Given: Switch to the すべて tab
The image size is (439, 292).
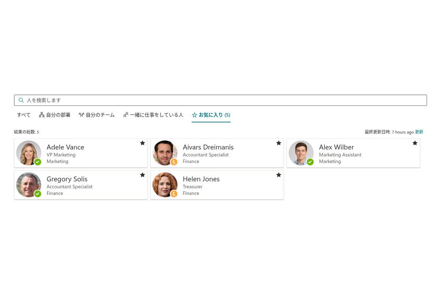Looking at the screenshot, I should 24,115.
